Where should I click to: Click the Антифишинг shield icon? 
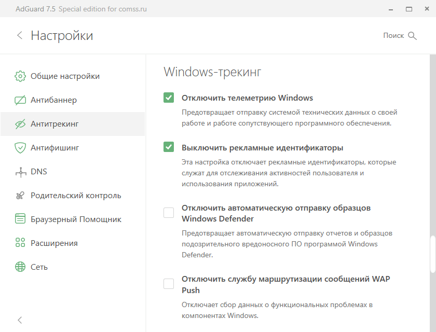click(x=20, y=148)
